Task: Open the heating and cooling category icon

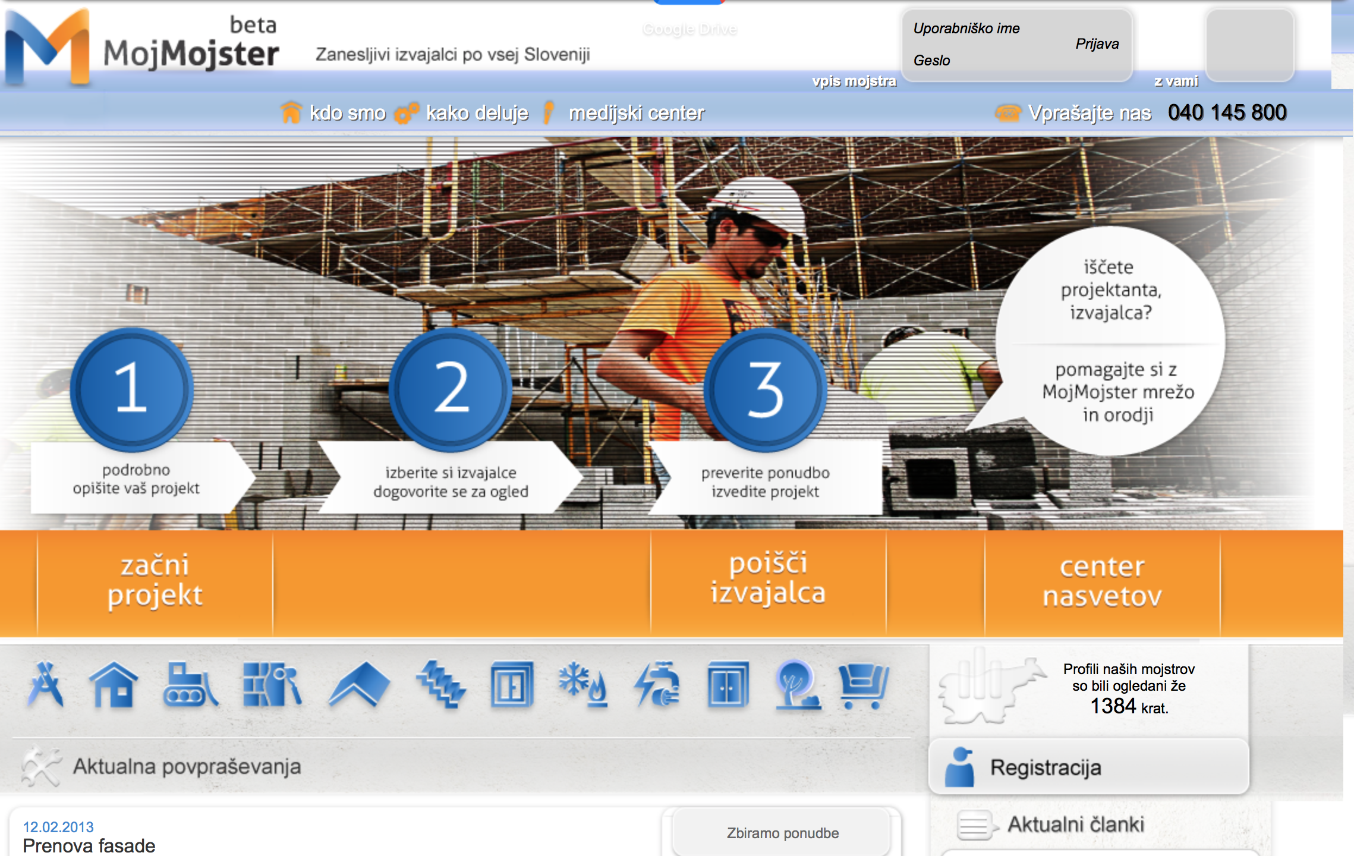Action: [x=582, y=685]
